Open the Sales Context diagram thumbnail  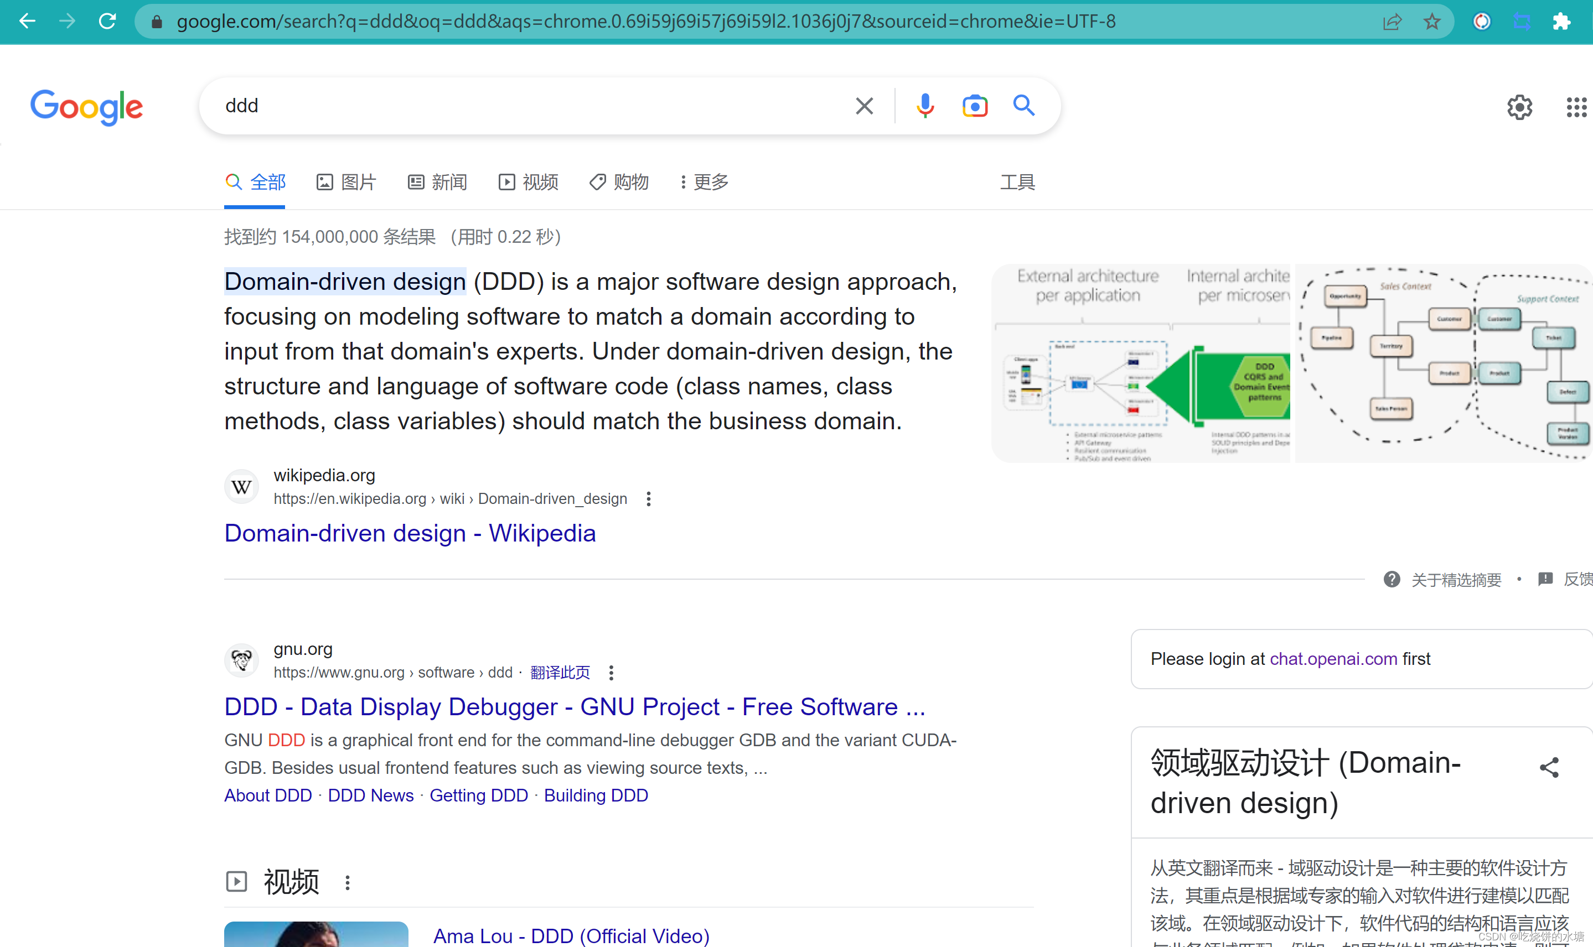point(1443,363)
